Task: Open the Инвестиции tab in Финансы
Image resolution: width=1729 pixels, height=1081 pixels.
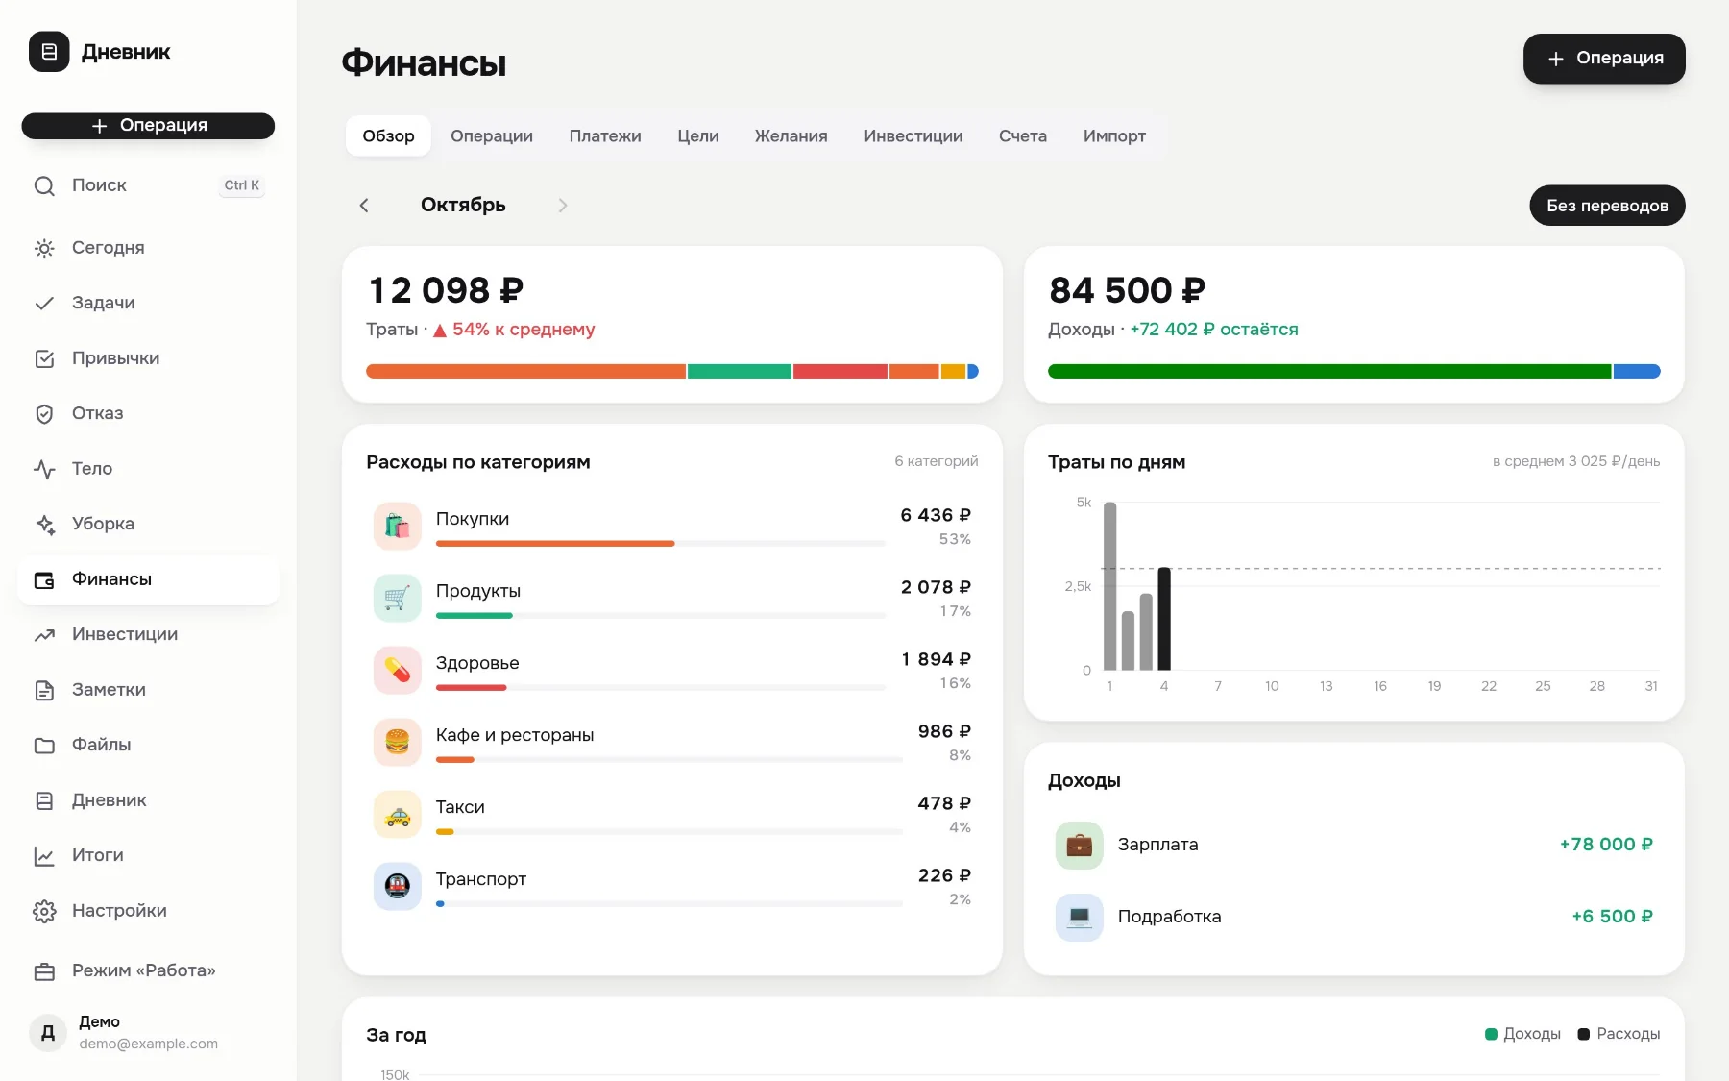Action: (913, 136)
